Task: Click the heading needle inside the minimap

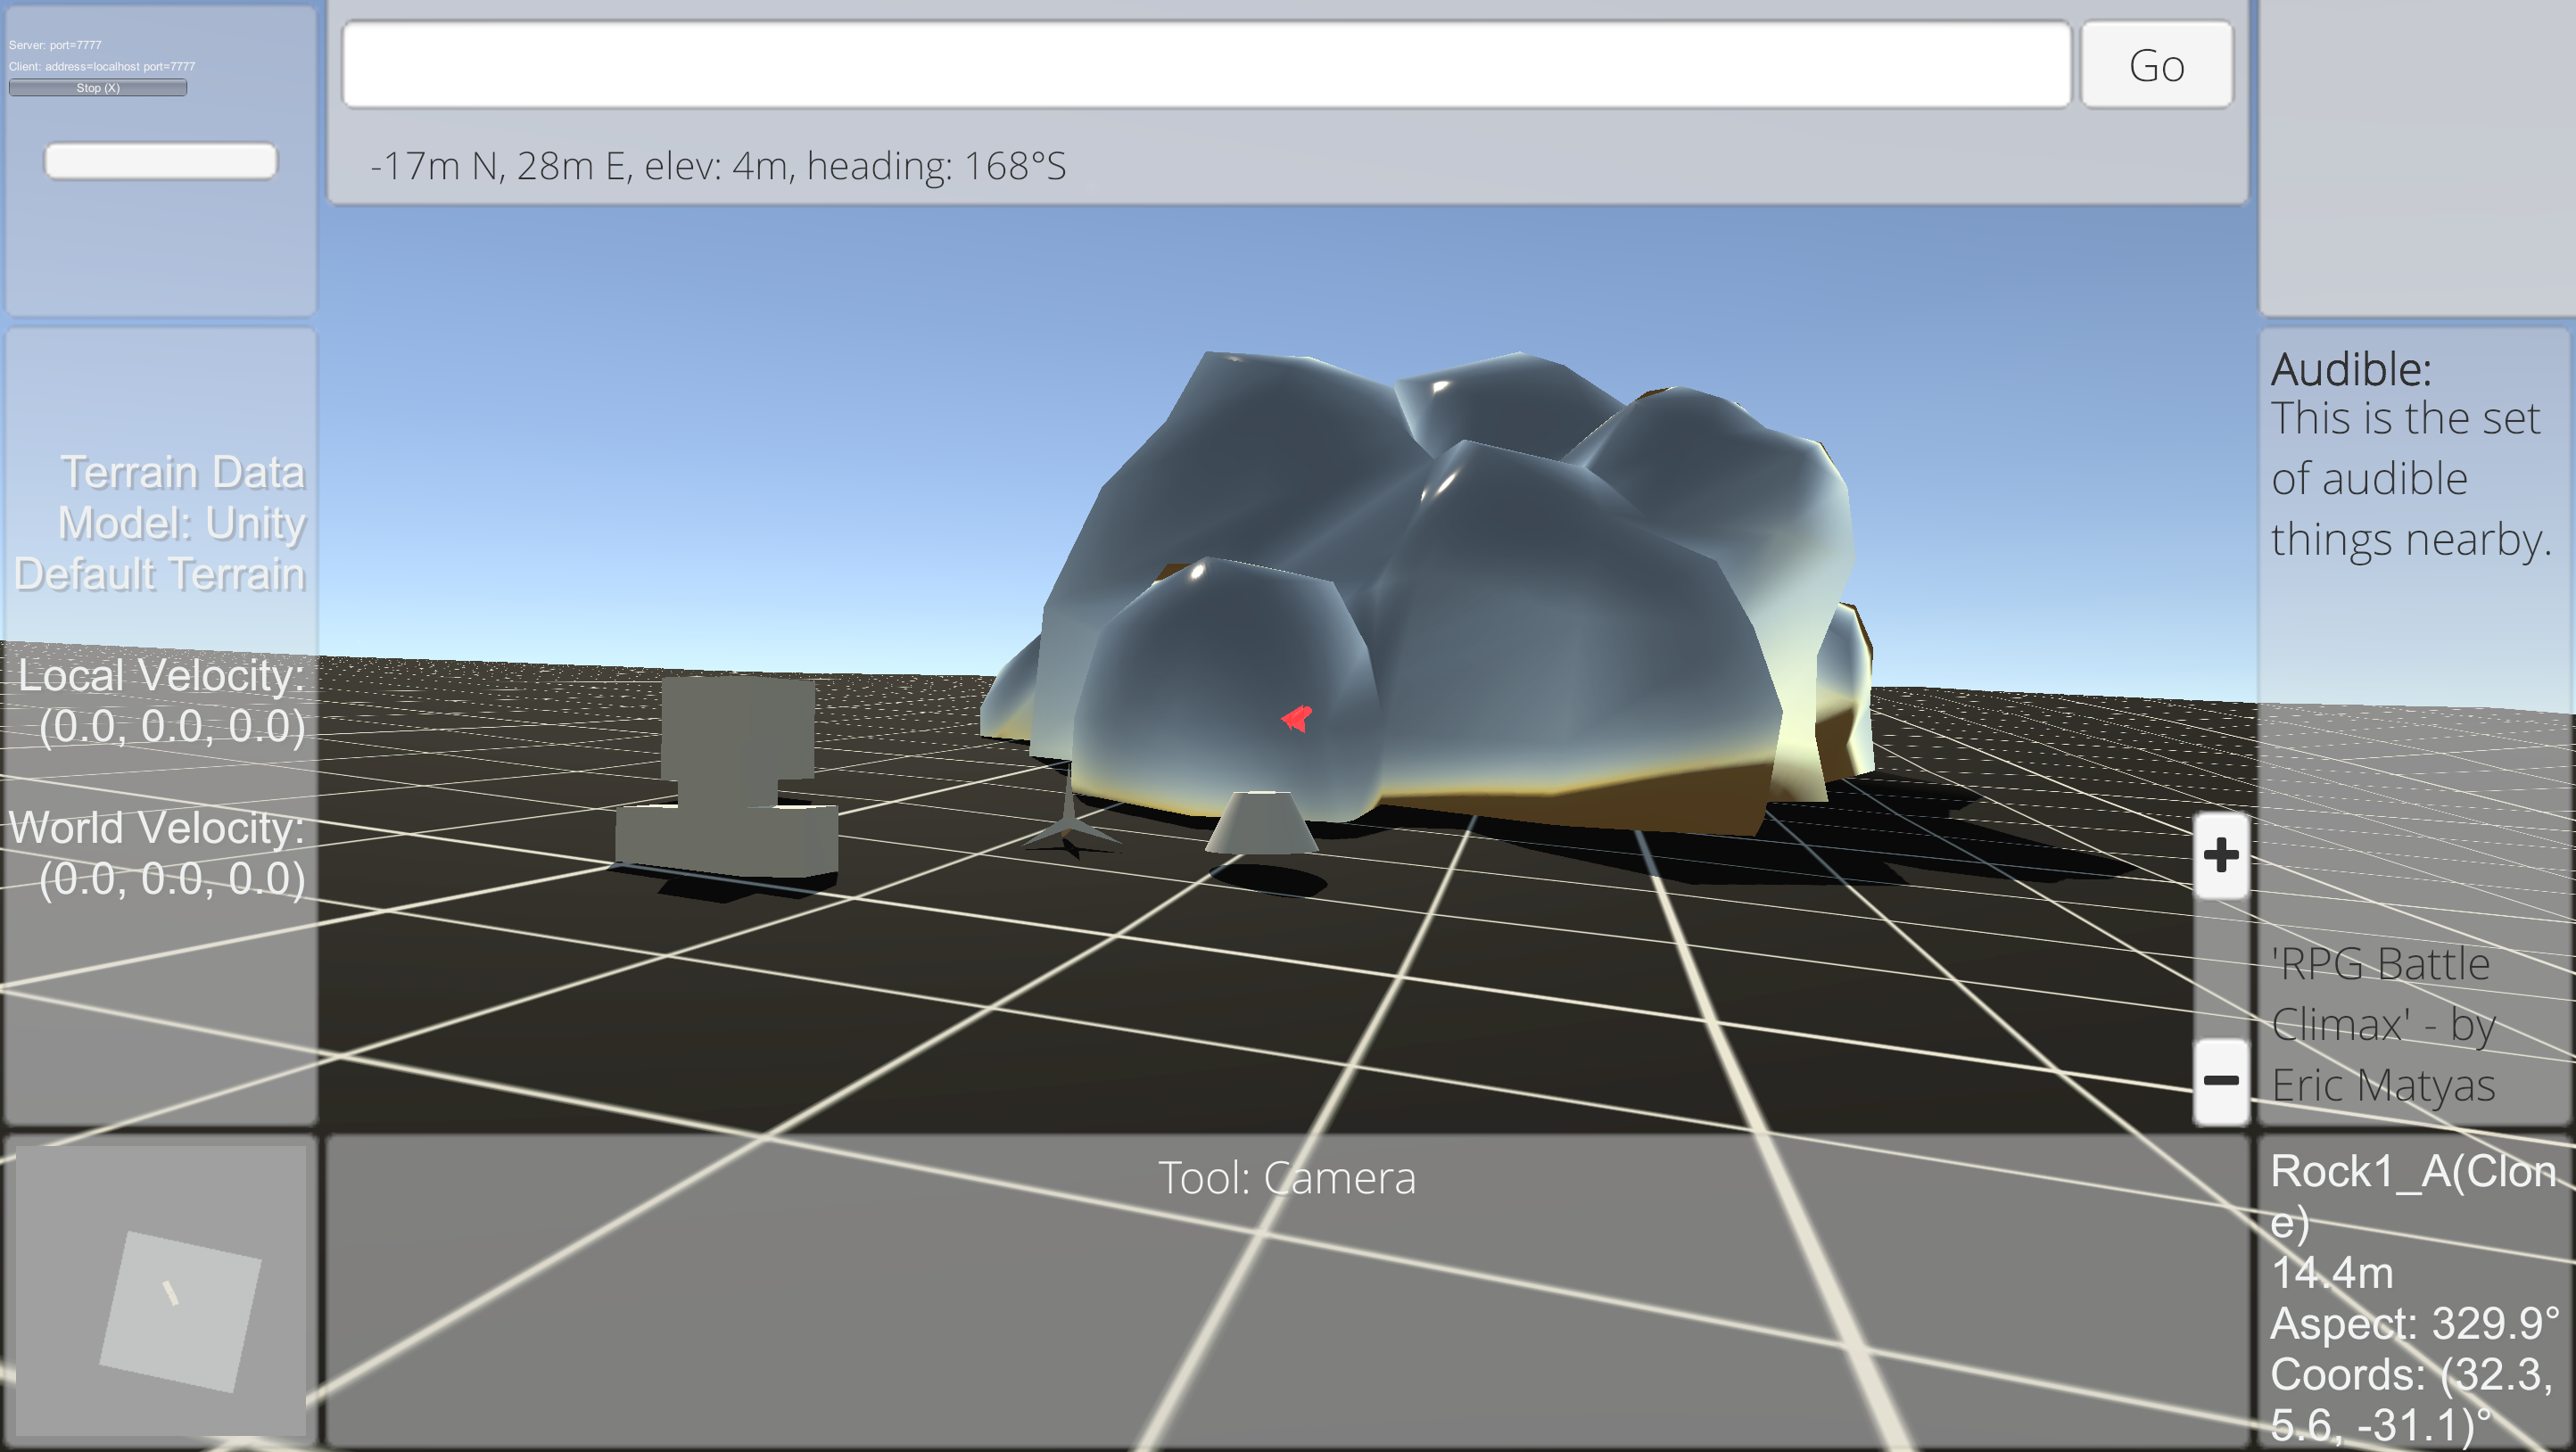Action: pos(171,1293)
